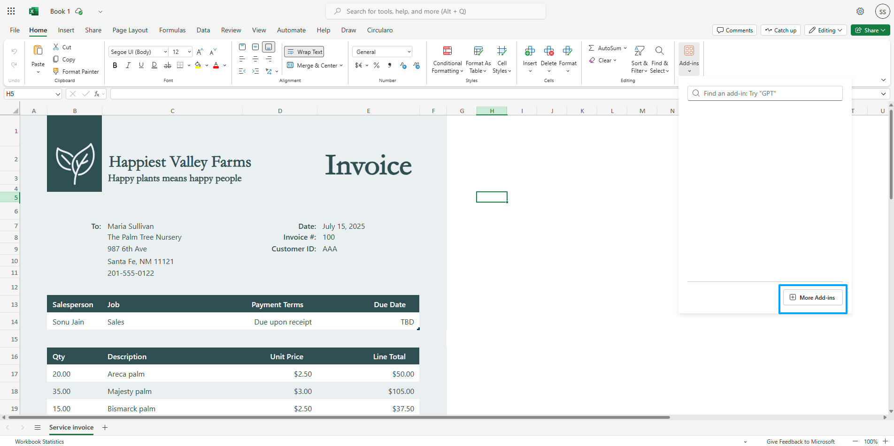Apply the yellow fill color
The height and width of the screenshot is (446, 894).
pyautogui.click(x=198, y=65)
